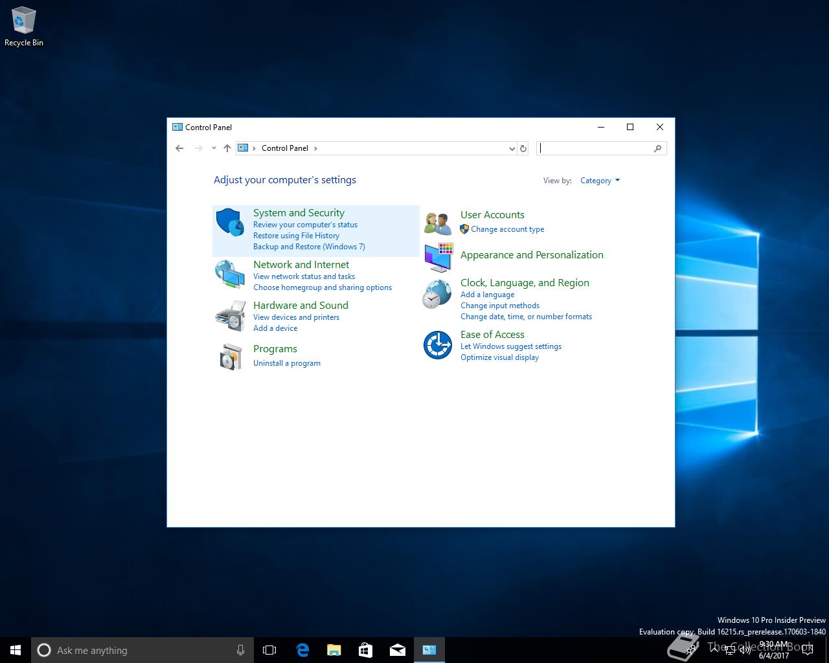Open the Programs disc icon
Image resolution: width=829 pixels, height=663 pixels.
coord(230,357)
